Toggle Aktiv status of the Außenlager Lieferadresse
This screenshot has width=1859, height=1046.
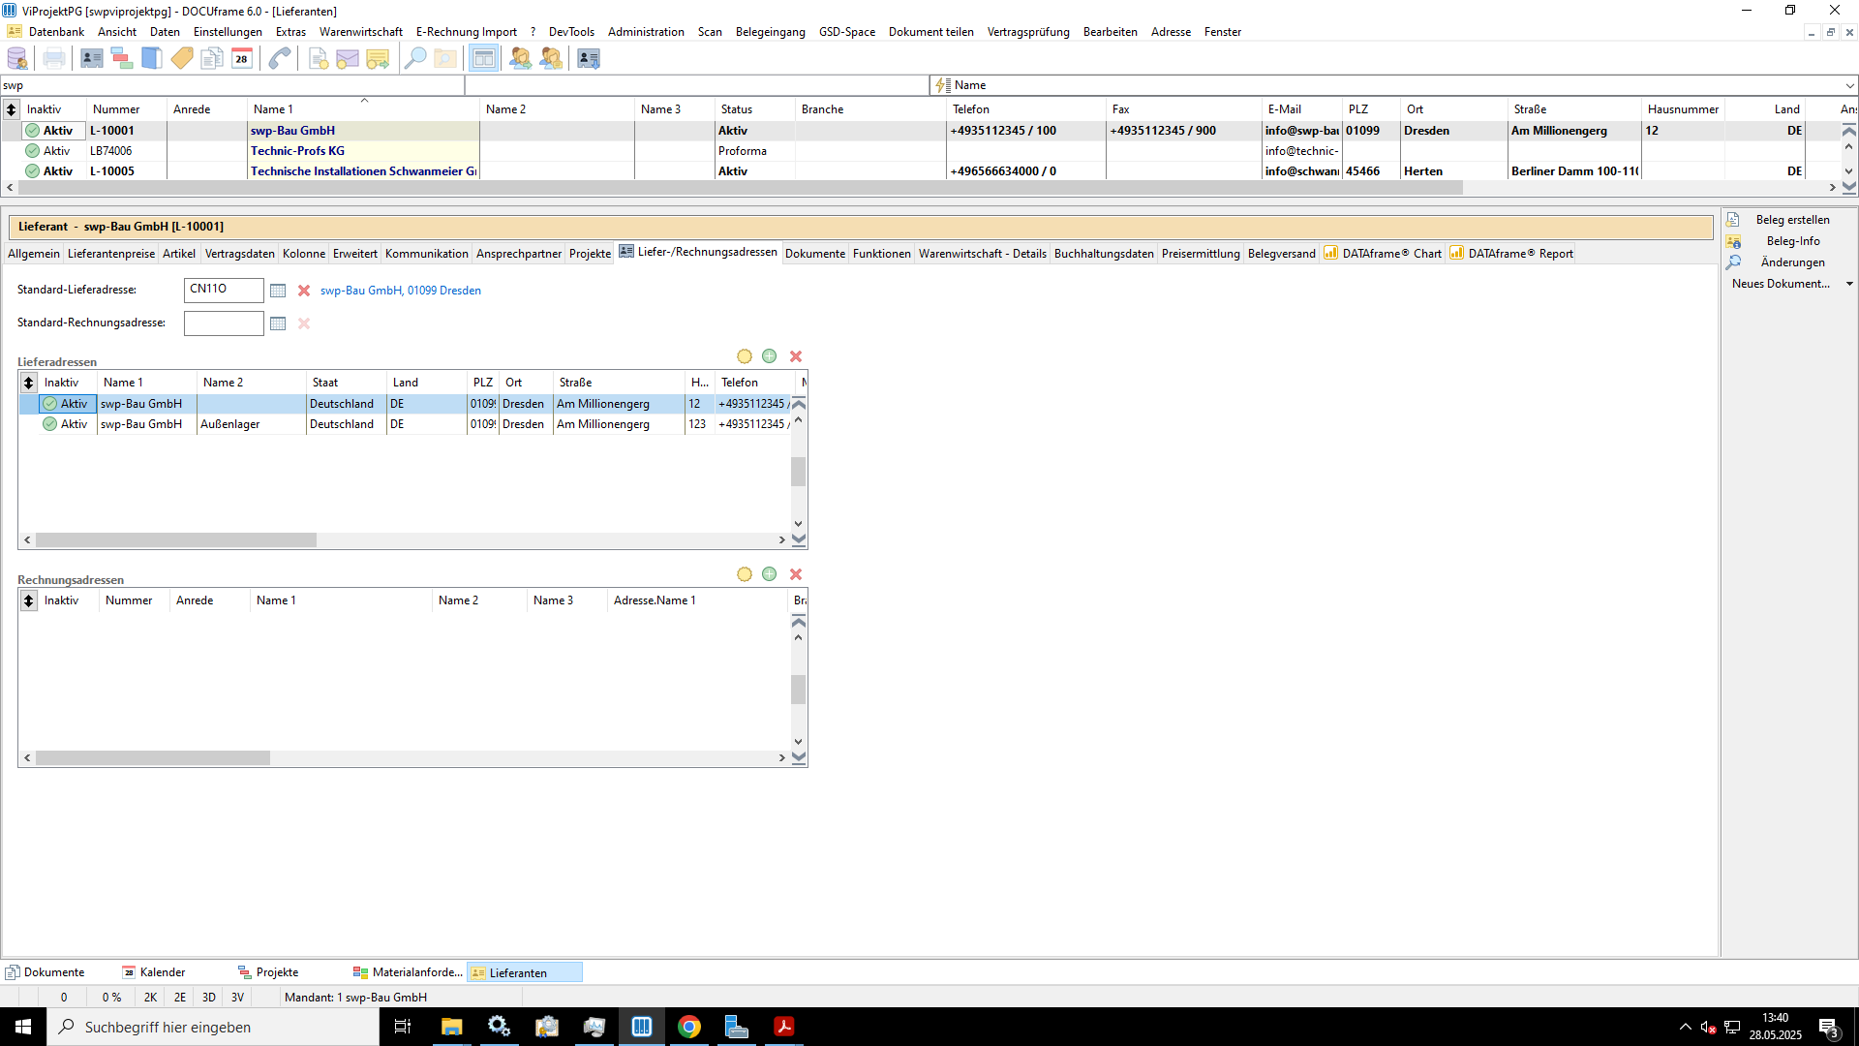[50, 424]
